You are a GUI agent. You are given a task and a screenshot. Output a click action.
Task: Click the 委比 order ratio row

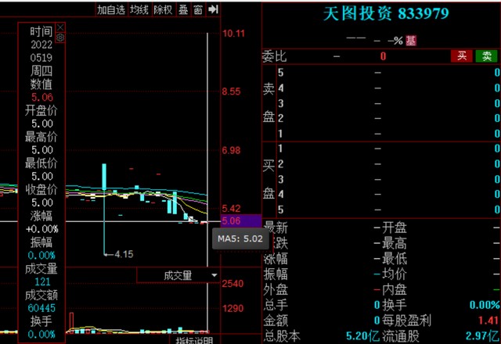pos(381,56)
